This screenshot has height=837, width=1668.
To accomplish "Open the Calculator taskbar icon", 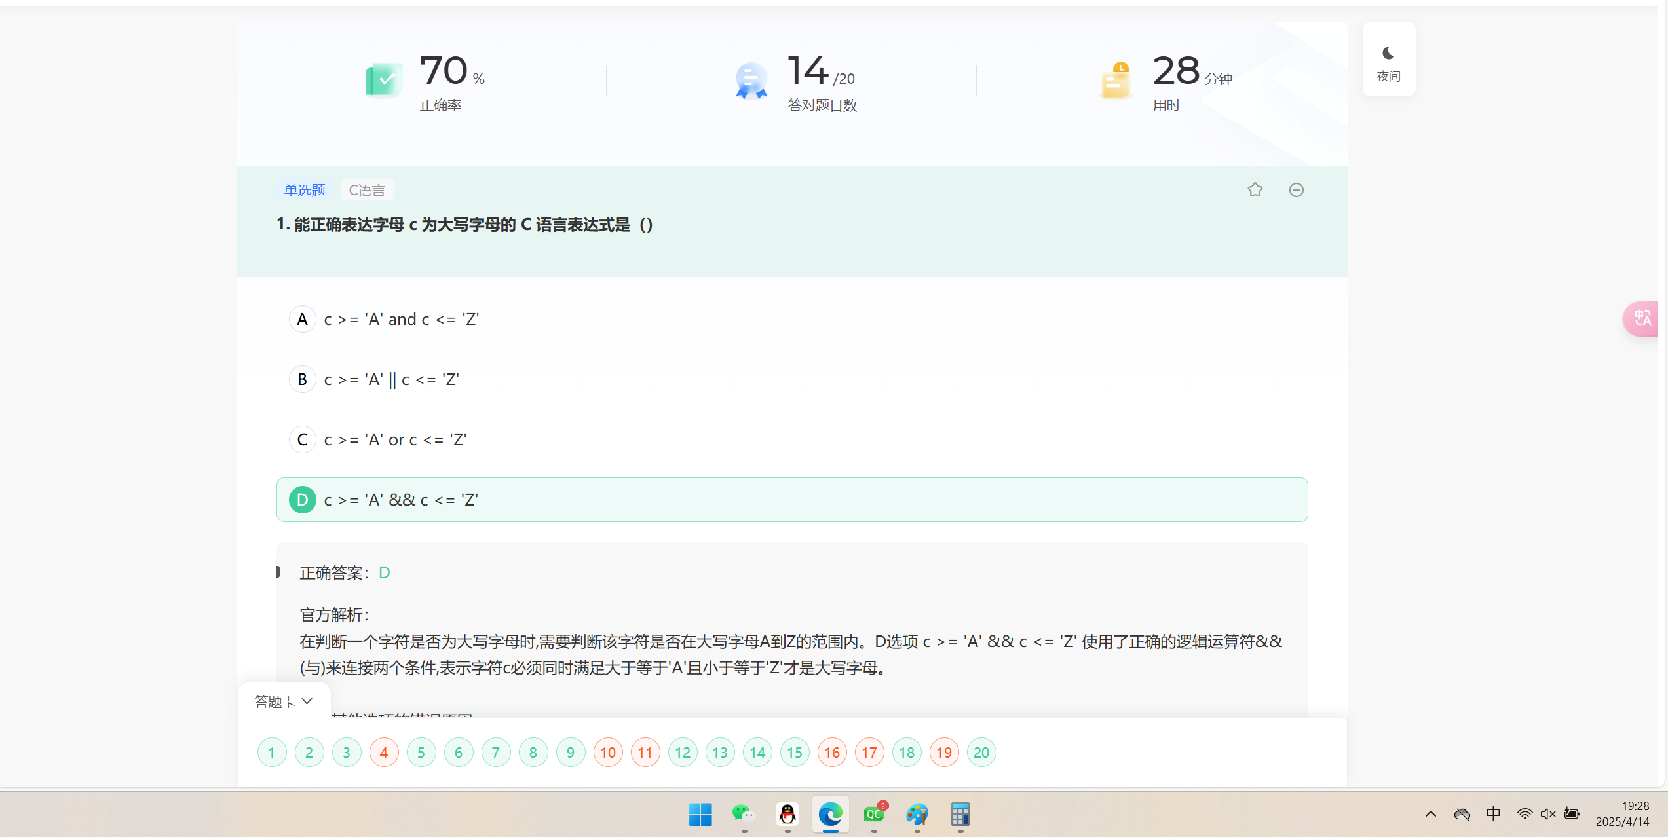I will point(960,814).
